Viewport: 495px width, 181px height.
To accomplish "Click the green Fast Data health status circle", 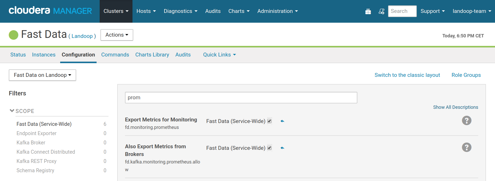I will coord(13,35).
